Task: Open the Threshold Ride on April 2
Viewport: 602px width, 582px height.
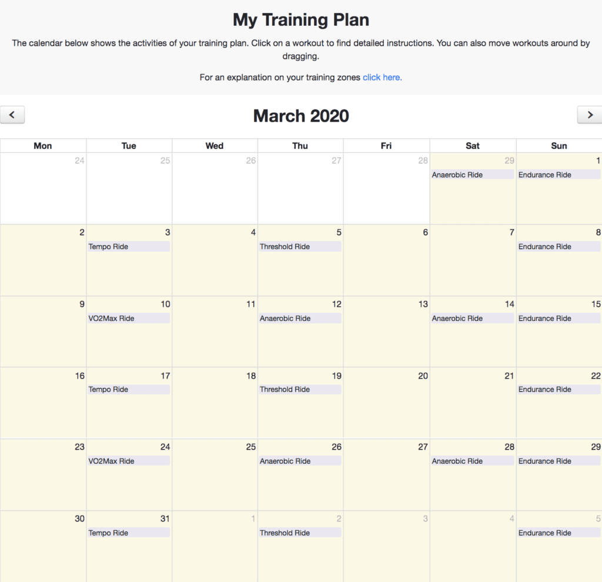Action: (300, 533)
